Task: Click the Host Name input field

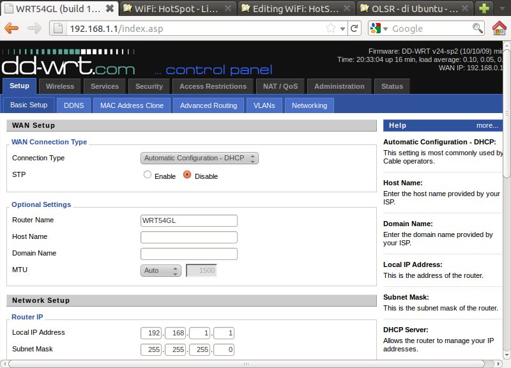Action: point(189,237)
